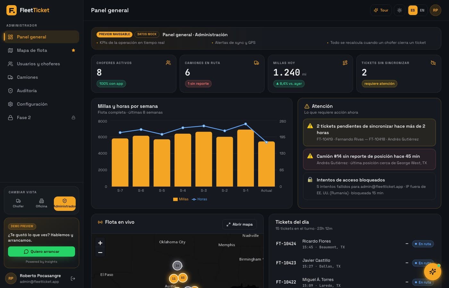Click the sync-off icon on Tickets sin sincronizar

pyautogui.click(x=433, y=63)
